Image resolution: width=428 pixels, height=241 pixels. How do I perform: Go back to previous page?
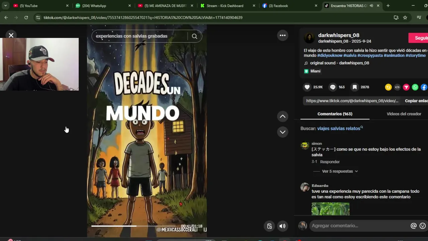6,17
